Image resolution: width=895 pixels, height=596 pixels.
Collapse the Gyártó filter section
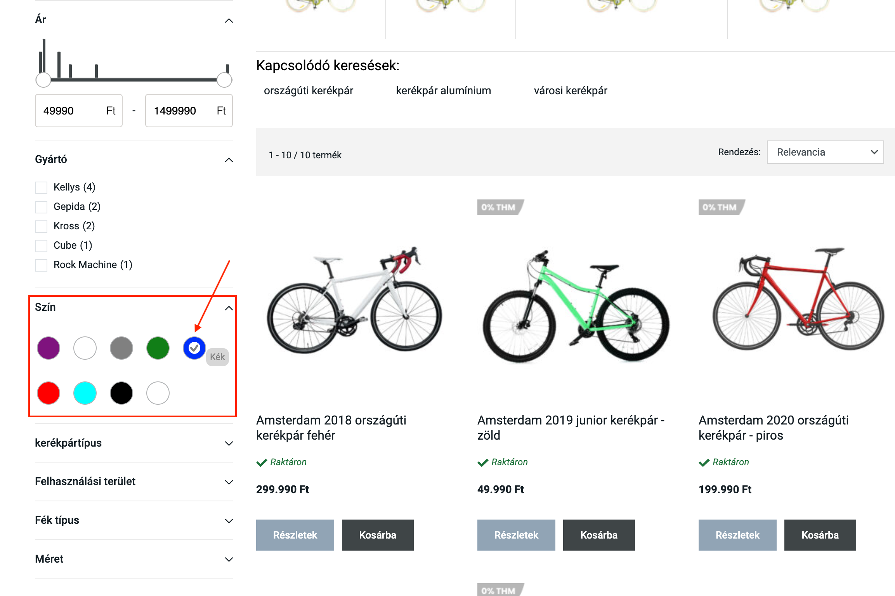[229, 160]
